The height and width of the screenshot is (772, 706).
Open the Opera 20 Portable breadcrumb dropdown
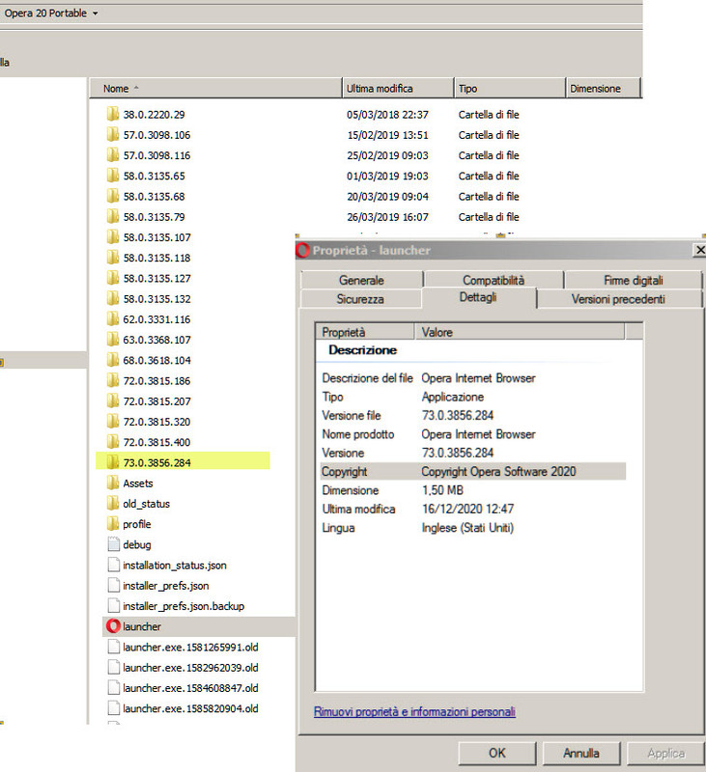(x=95, y=14)
